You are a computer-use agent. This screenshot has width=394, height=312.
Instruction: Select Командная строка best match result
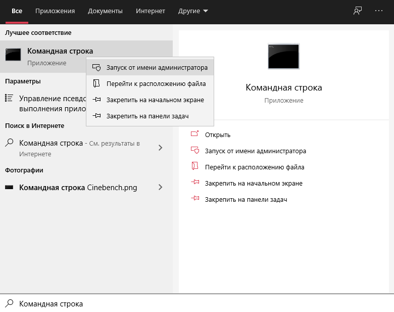[86, 57]
